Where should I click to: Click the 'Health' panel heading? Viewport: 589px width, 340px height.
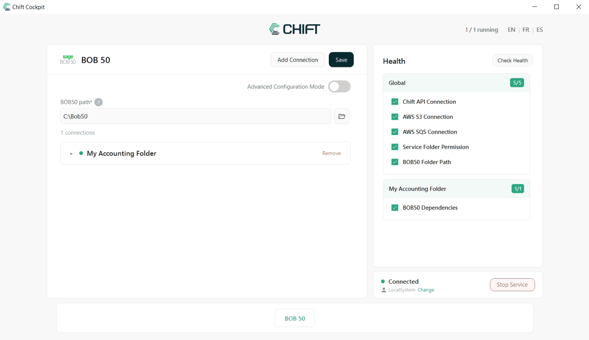(x=394, y=61)
